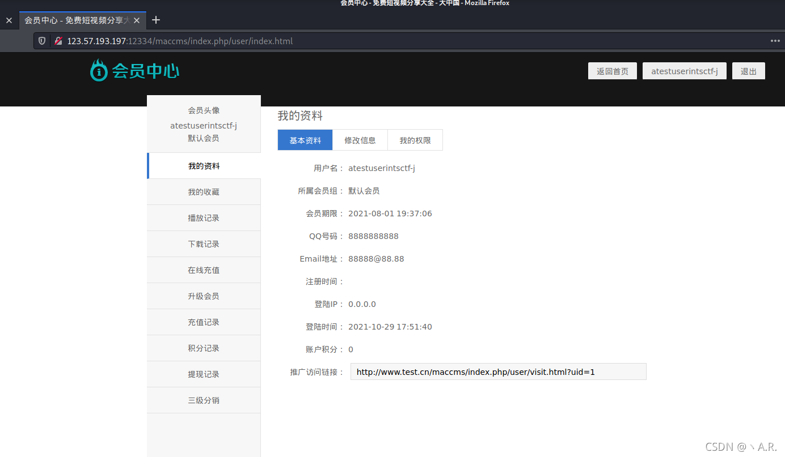Open the page actions three-dot menu
This screenshot has height=457, width=785.
775,41
